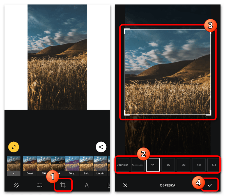The height and width of the screenshot is (196, 225).
Task: Select the 4:3 aspect ratio
Action: (199, 165)
